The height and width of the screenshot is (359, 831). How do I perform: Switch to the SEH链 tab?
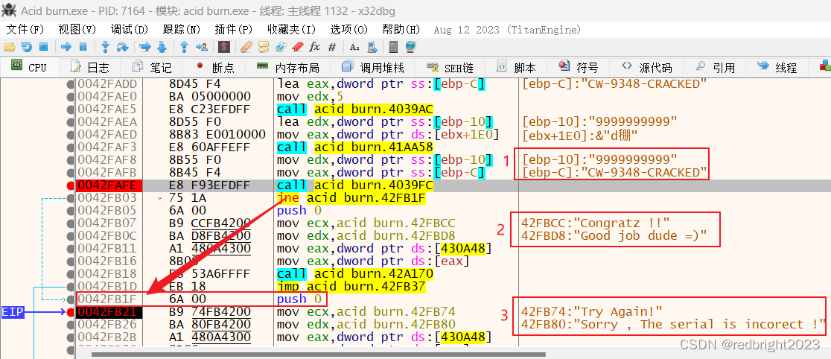click(x=450, y=67)
